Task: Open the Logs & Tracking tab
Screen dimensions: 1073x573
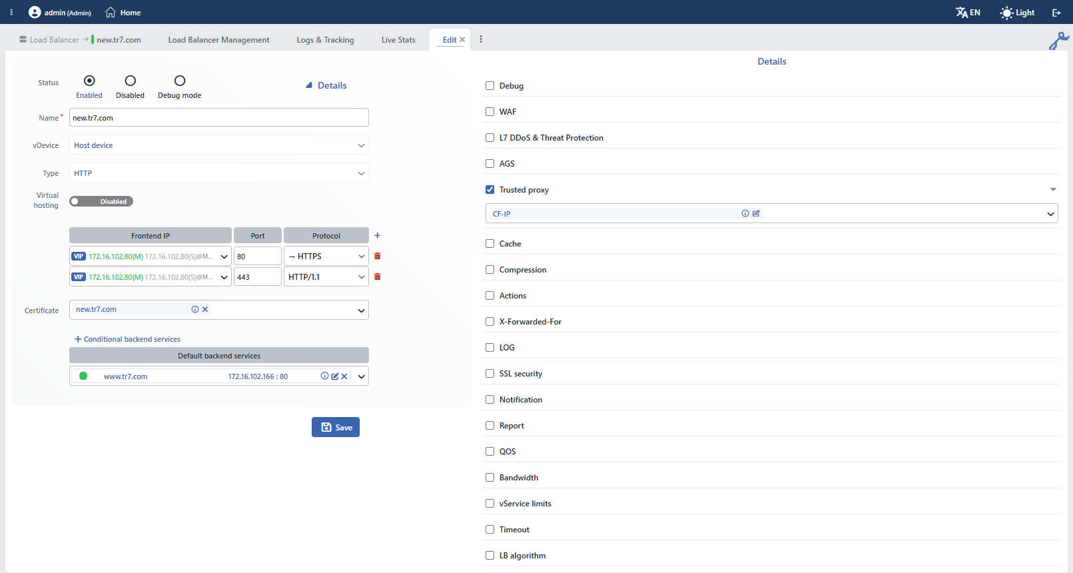Action: (325, 40)
